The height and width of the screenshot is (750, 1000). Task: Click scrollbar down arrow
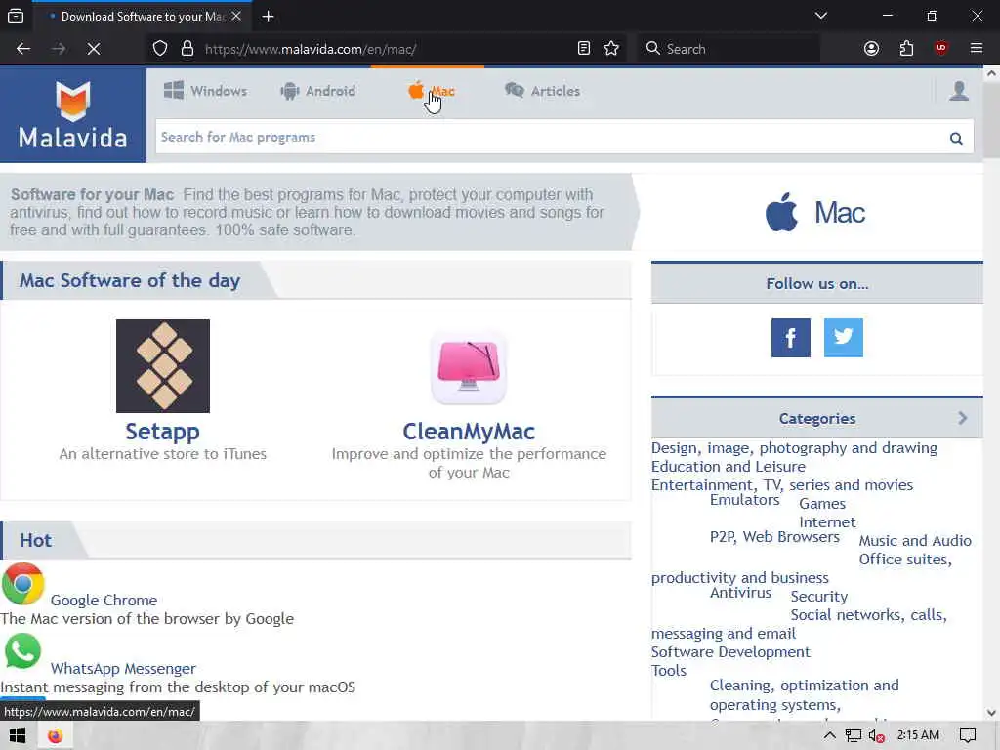pyautogui.click(x=991, y=712)
